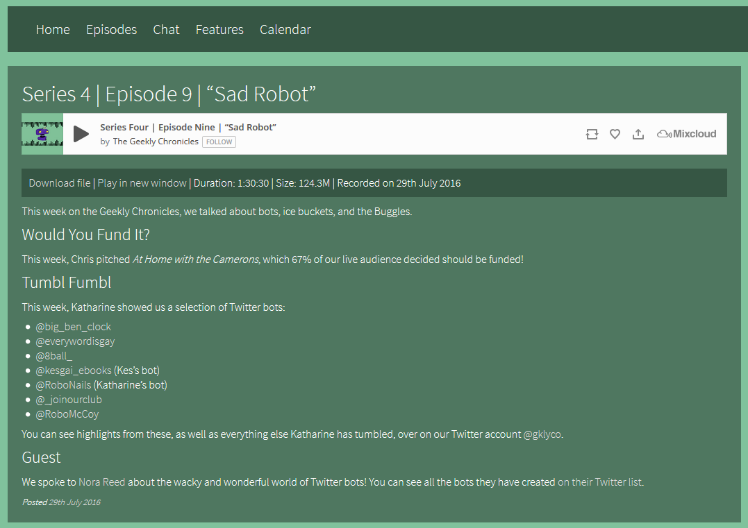This screenshot has height=528, width=748.
Task: Open The Geekly Chronicles profile link
Action: 156,142
